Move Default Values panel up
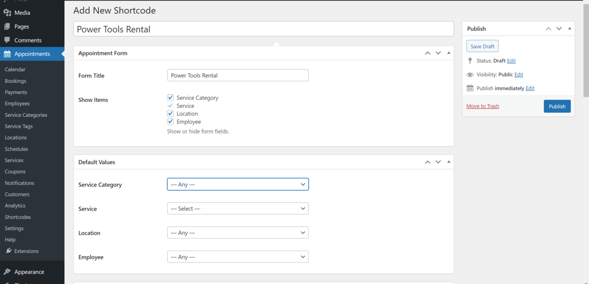The height and width of the screenshot is (284, 589). point(428,162)
